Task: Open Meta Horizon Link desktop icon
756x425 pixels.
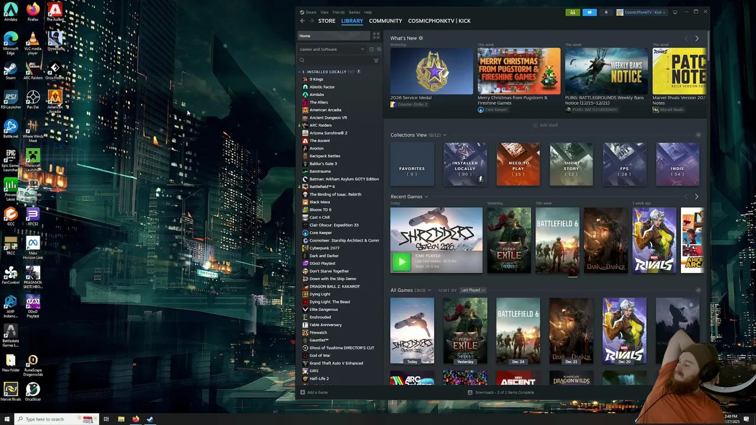Action: (x=32, y=248)
